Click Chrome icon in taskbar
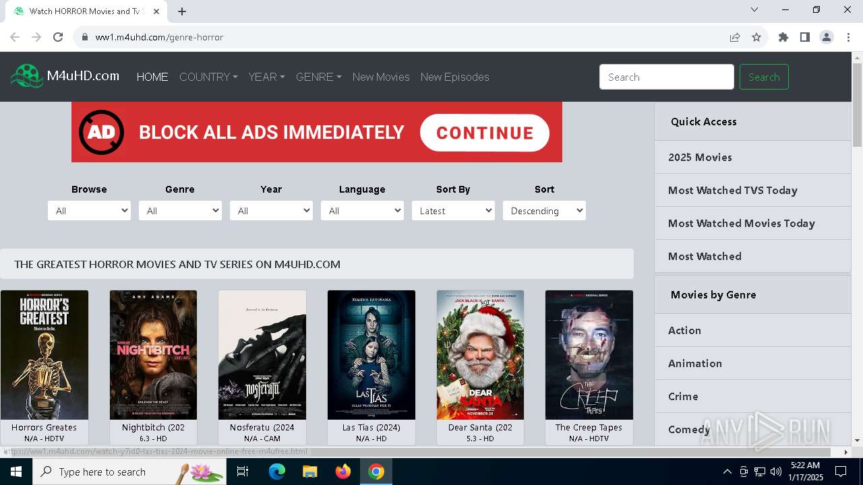This screenshot has height=485, width=863. pos(376,472)
